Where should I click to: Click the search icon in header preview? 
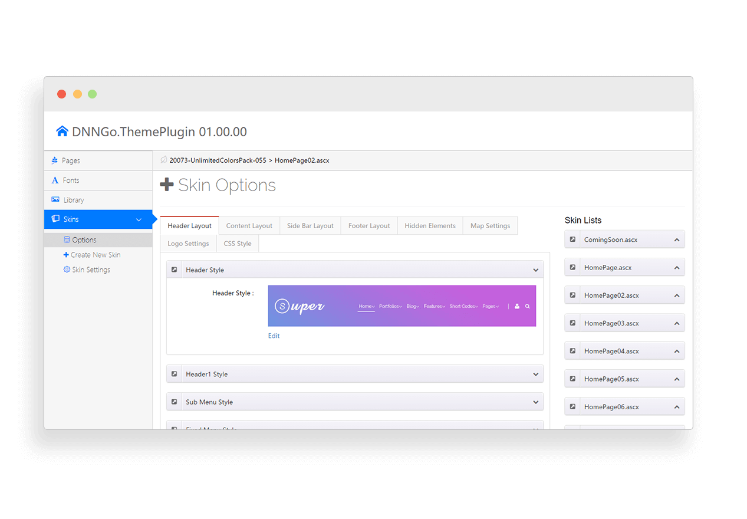click(528, 306)
